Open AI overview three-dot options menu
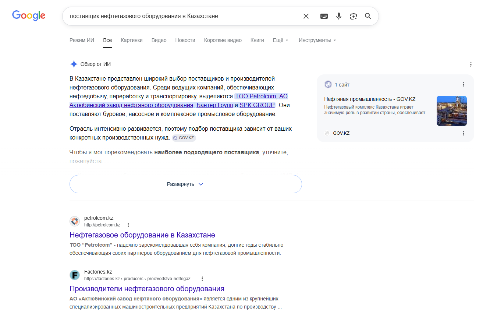This screenshot has height=317, width=490. 471,64
